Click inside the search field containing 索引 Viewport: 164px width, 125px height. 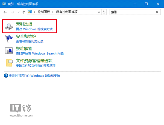tap(131, 12)
